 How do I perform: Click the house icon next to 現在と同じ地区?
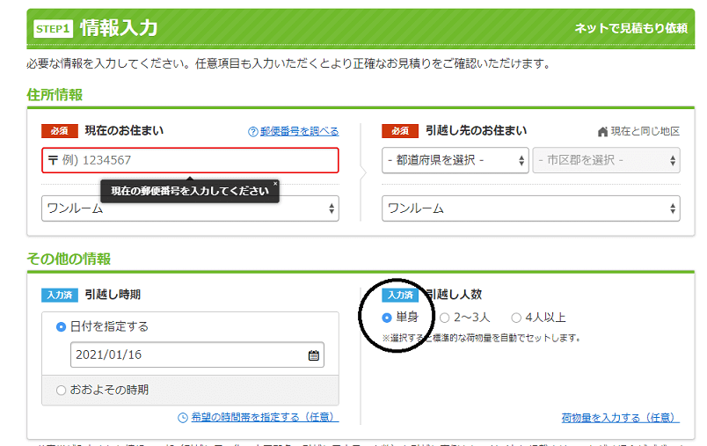click(x=602, y=131)
